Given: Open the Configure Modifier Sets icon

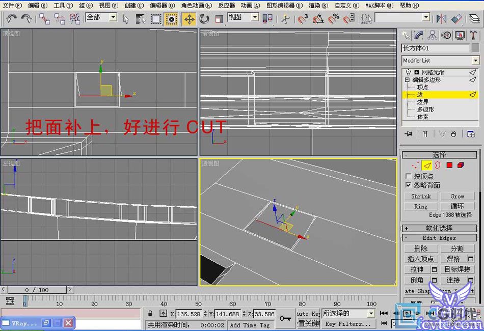Looking at the screenshot, I should coord(471,134).
